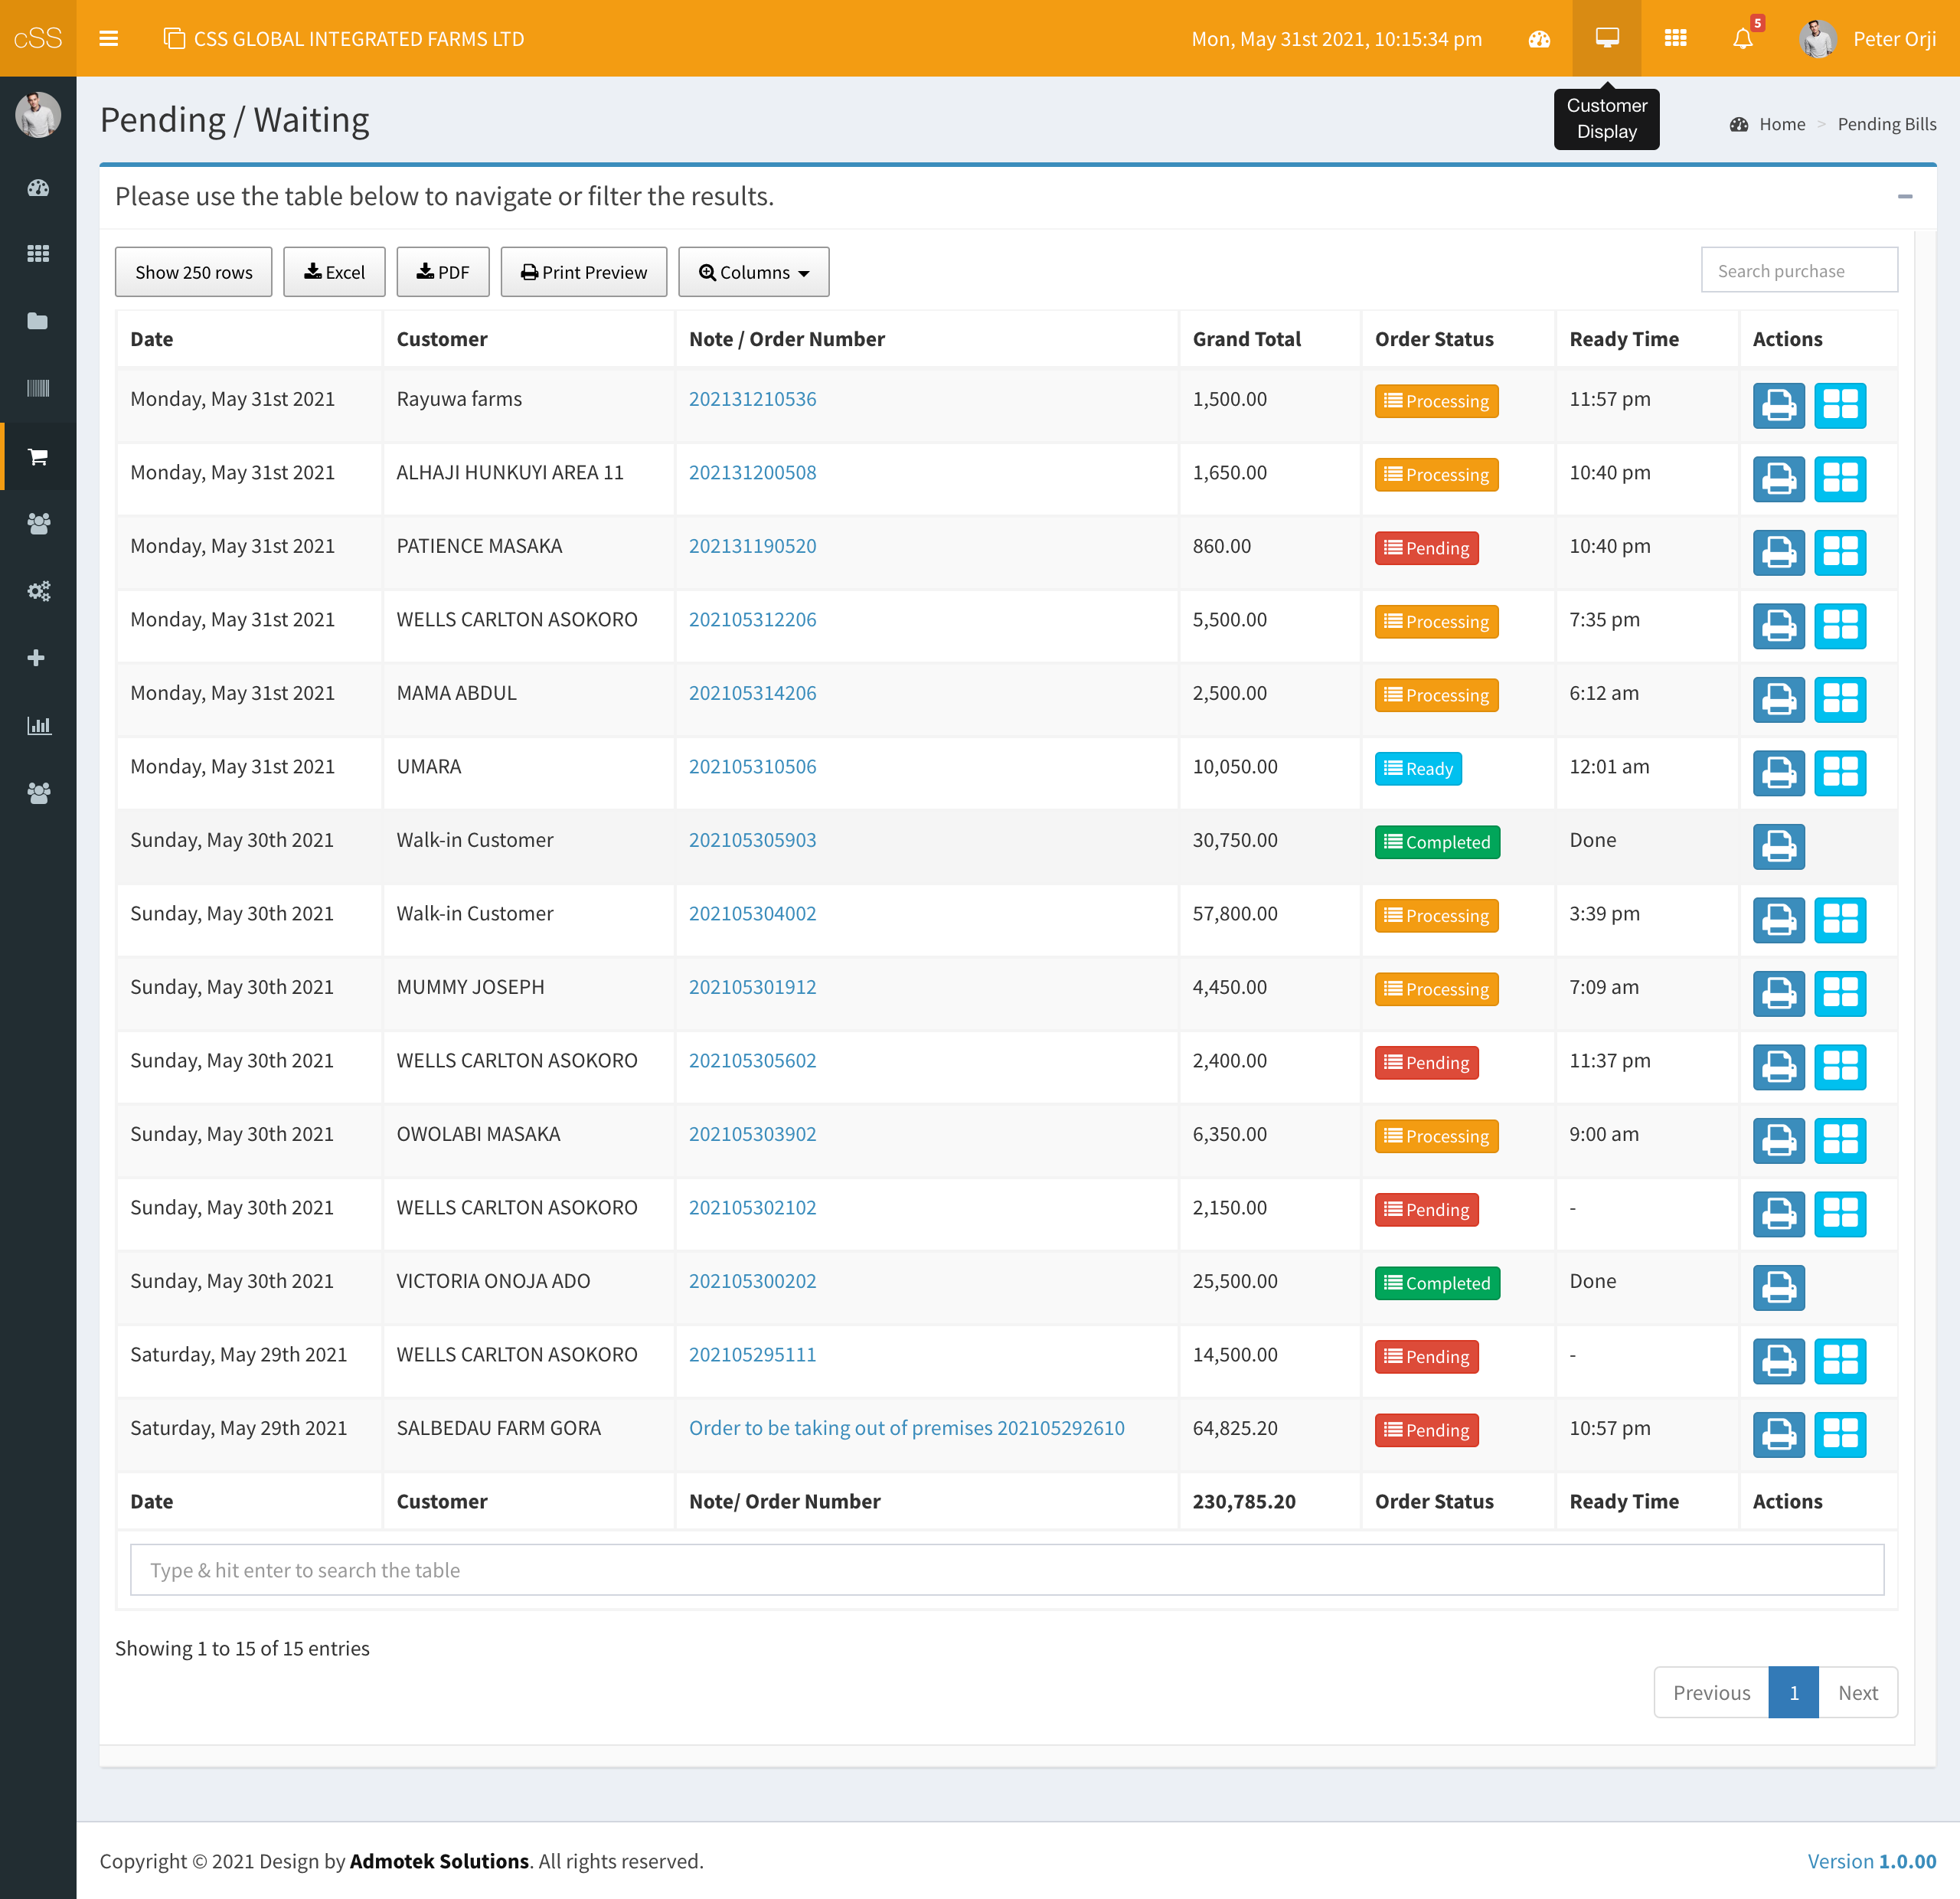Click the apps grid icon in header
The image size is (1960, 1899).
pos(1675,38)
